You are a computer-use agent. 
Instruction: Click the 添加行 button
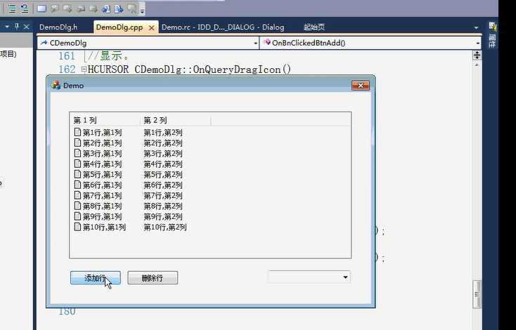[x=96, y=278]
